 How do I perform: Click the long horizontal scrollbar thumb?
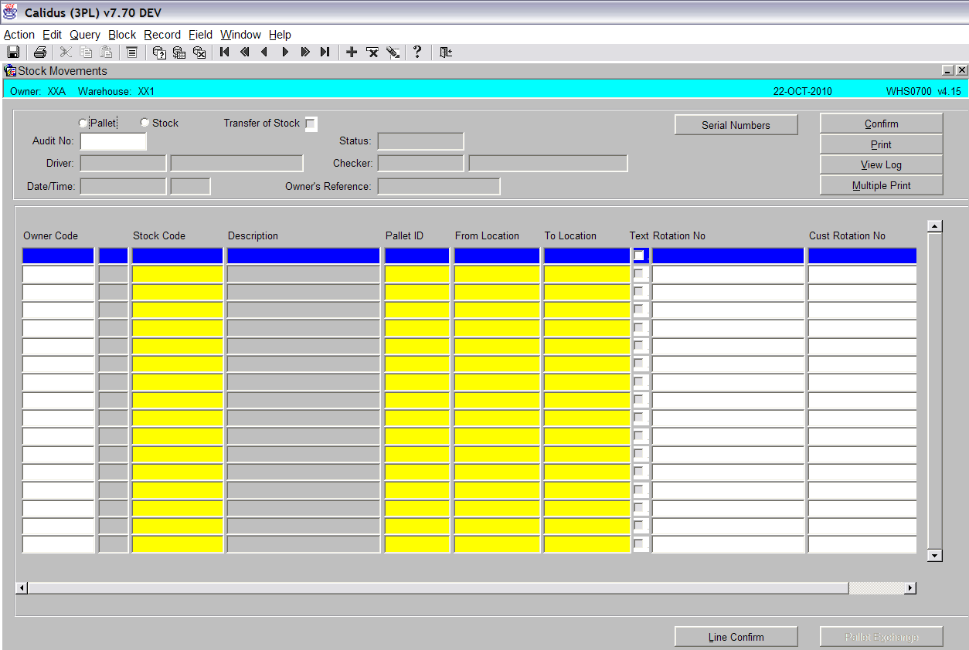pos(438,588)
